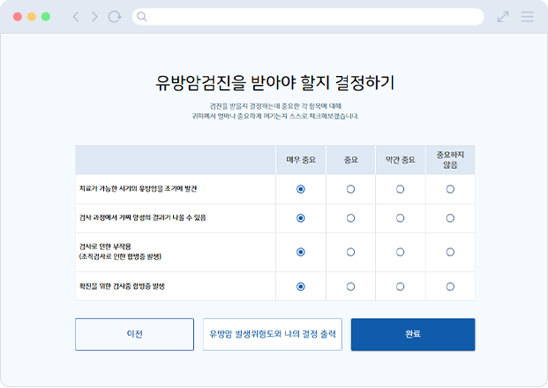The height and width of the screenshot is (388, 548).
Task: Select 중요하지 않음 for 확진을 위한 검사 row
Action: tap(450, 286)
